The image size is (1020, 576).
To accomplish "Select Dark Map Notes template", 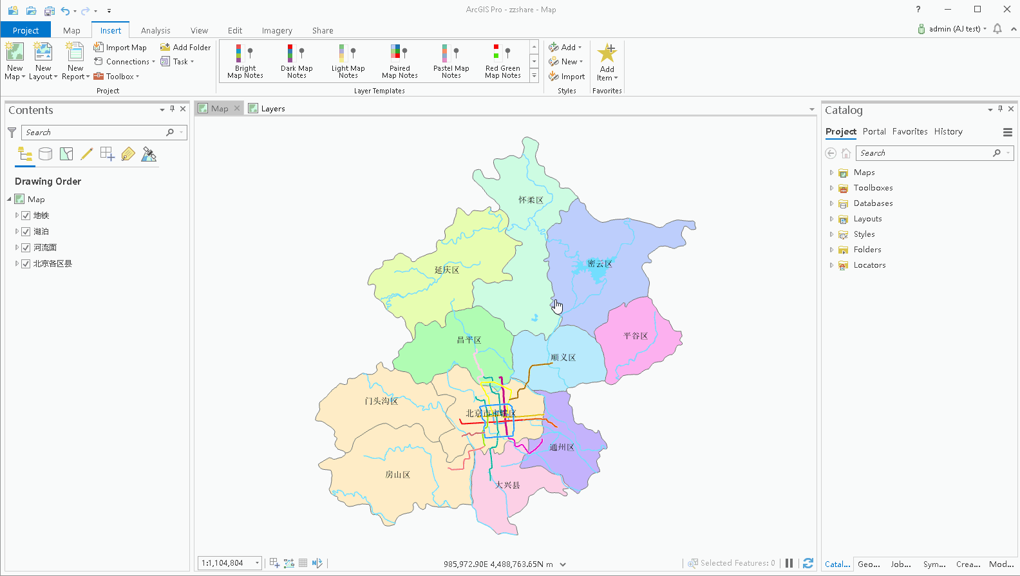I will click(297, 62).
